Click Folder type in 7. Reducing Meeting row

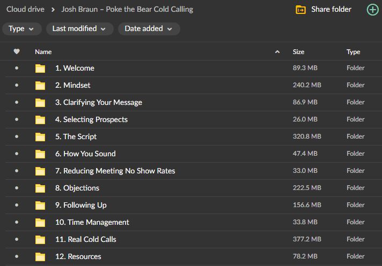coord(356,171)
